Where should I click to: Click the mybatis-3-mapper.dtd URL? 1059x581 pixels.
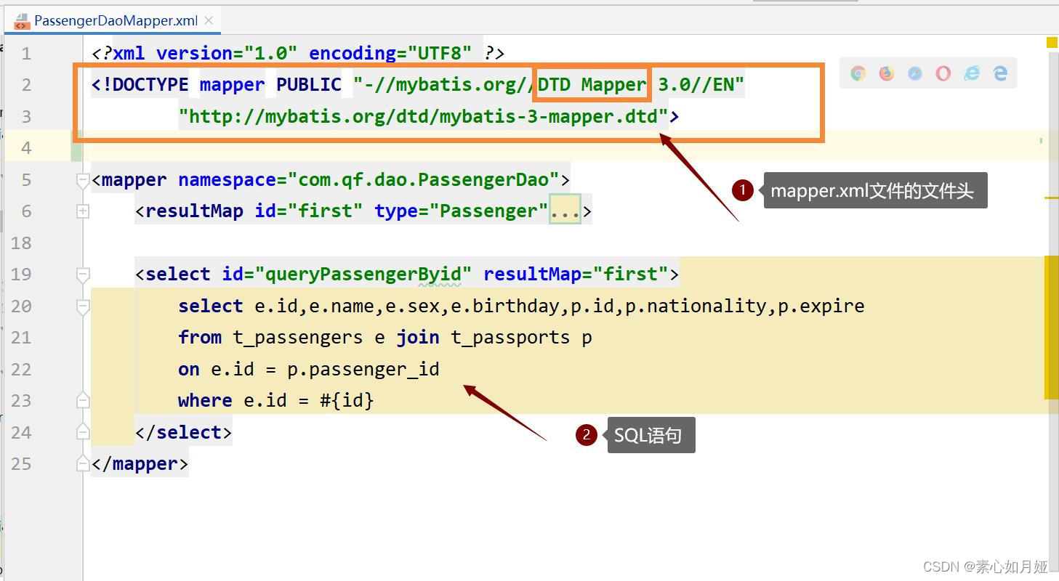coord(423,116)
